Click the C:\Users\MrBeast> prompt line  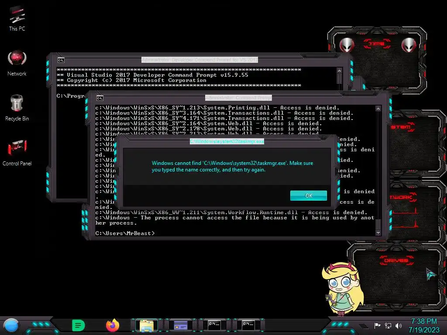125,233
